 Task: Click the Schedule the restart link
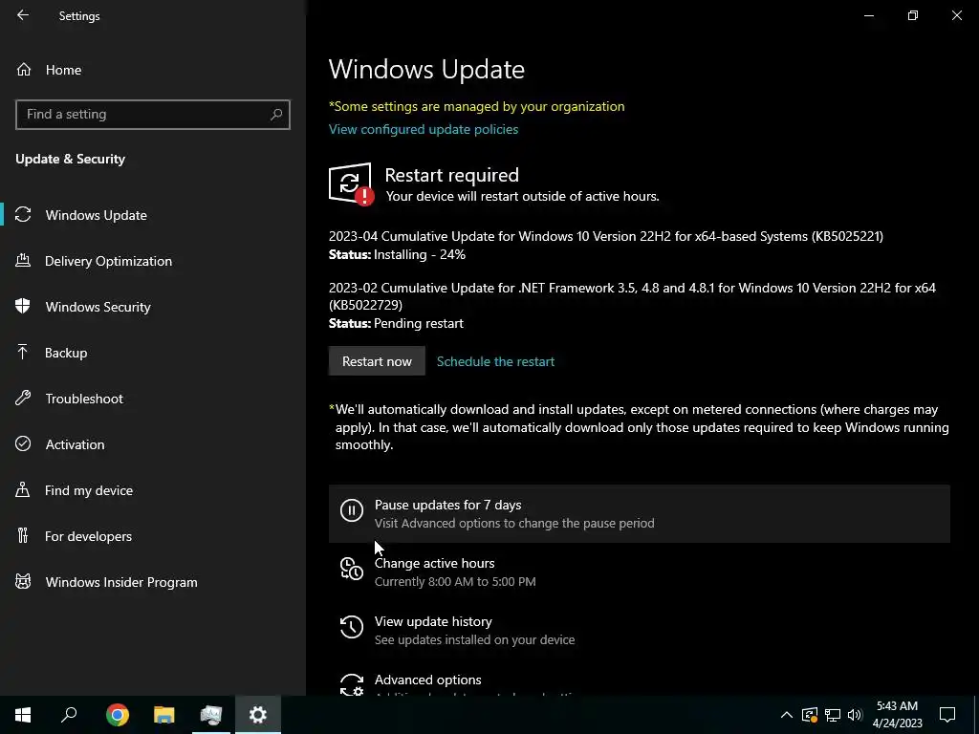pos(495,361)
